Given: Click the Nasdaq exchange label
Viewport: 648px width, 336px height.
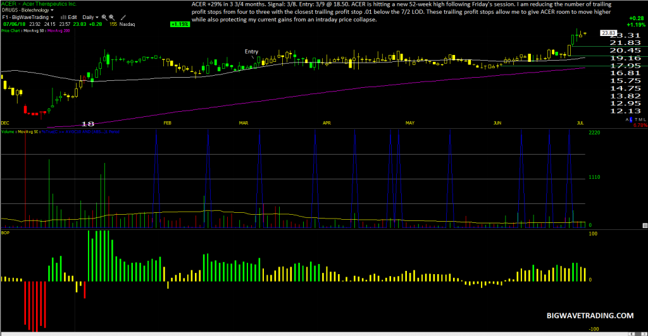Looking at the screenshot, I should 127,25.
